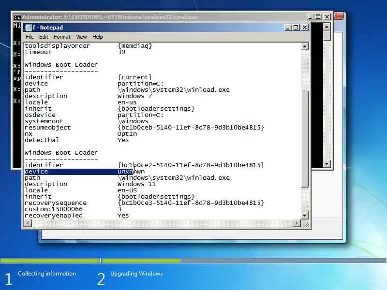Click the detecthal Yes value
This screenshot has width=387, height=290.
click(x=123, y=140)
